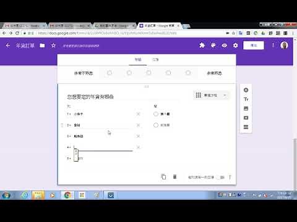Reload the page
The width and height of the screenshot is (297, 222).
point(17,33)
